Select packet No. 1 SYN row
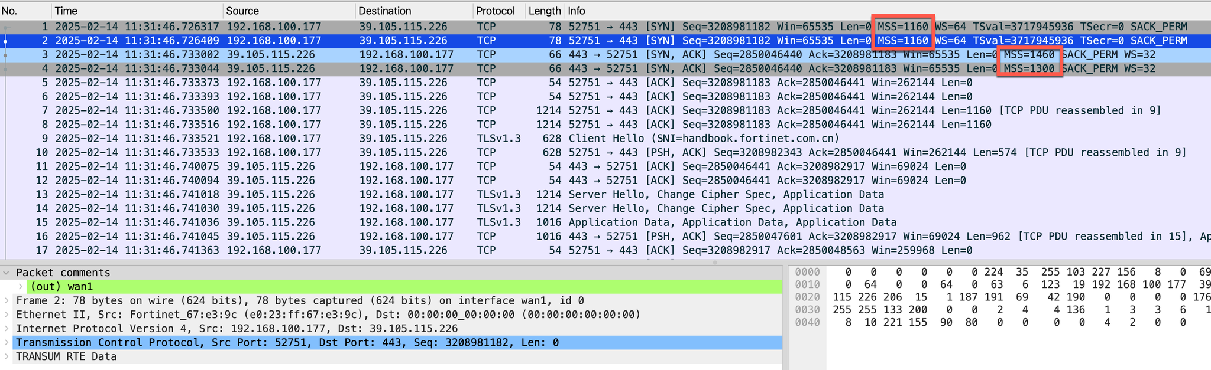The height and width of the screenshot is (370, 1211). tap(605, 27)
